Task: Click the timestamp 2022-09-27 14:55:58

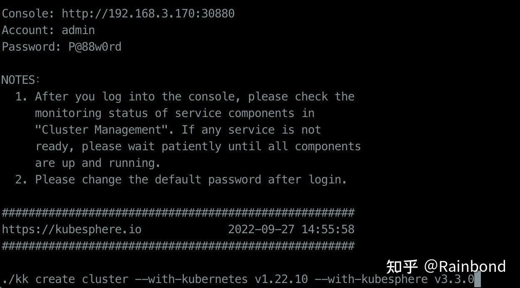Action: (291, 229)
